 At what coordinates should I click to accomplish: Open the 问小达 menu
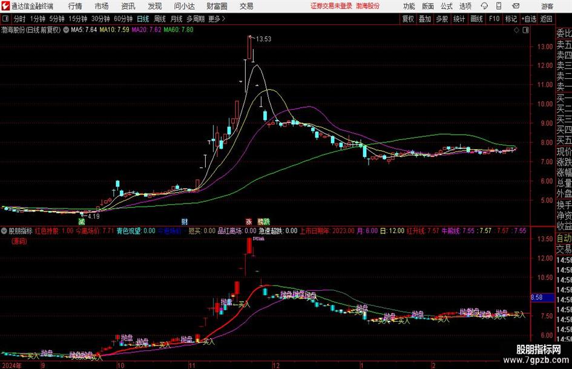184,6
